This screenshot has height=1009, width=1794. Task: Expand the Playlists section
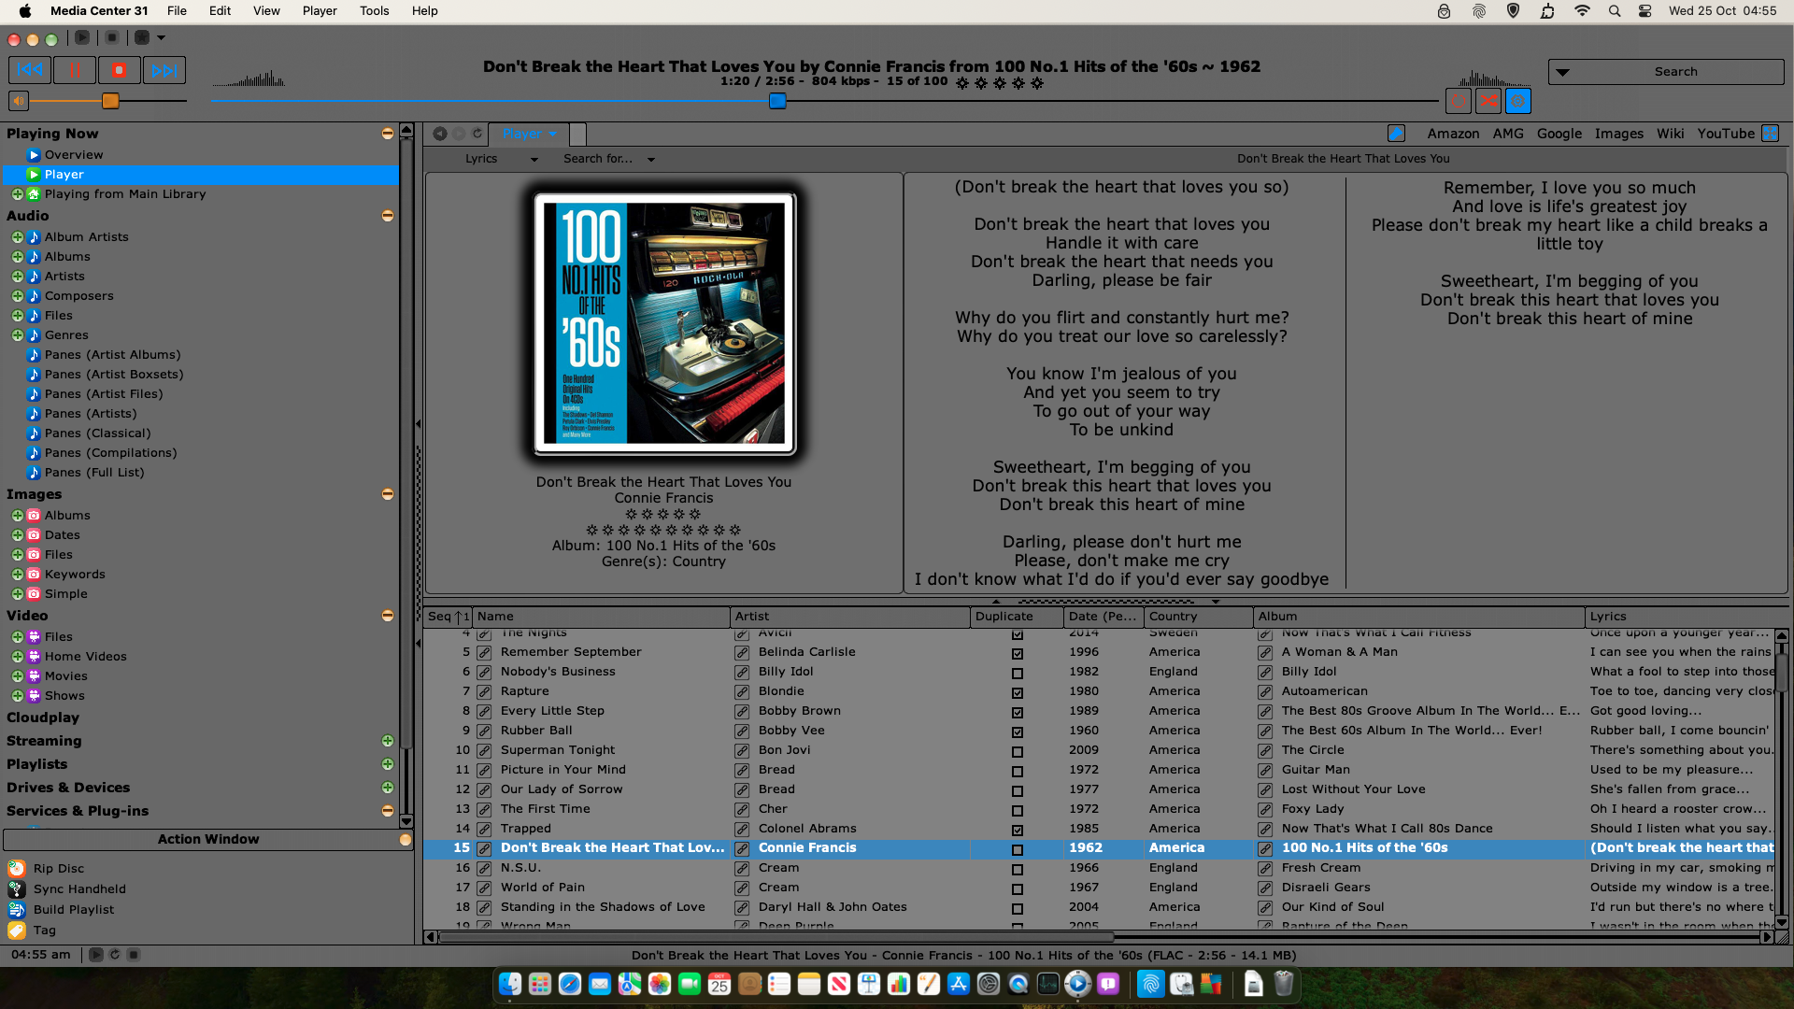(x=388, y=764)
